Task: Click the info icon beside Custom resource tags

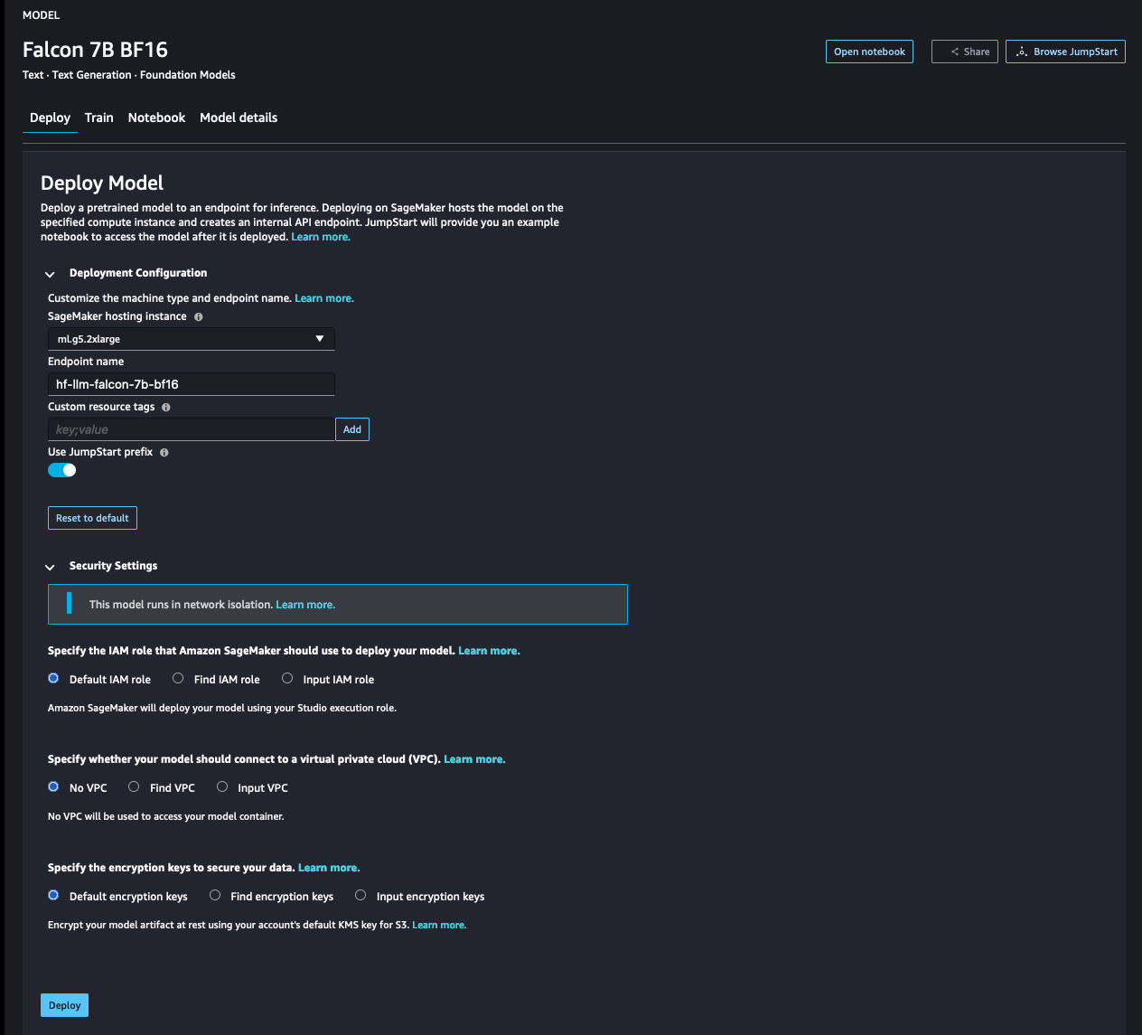Action: coord(166,408)
